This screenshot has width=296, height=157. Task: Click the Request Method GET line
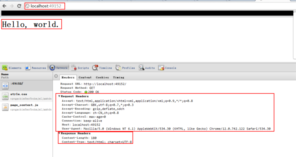pyautogui.click(x=78, y=88)
